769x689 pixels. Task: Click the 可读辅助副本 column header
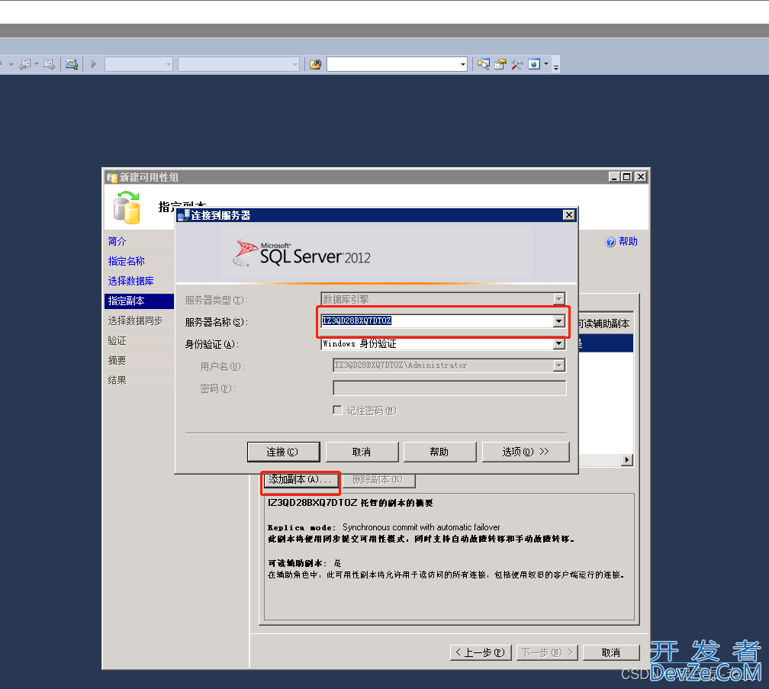[605, 324]
